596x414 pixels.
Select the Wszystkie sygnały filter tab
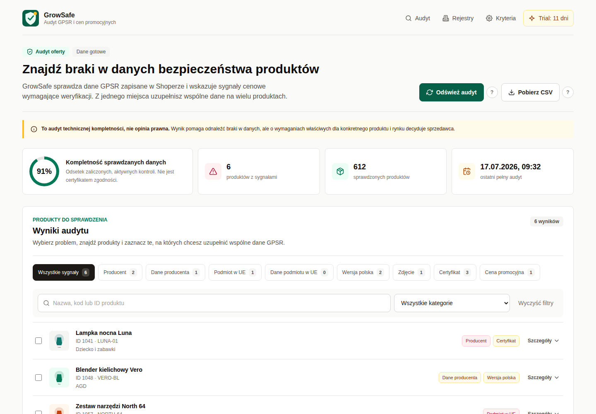click(x=64, y=272)
